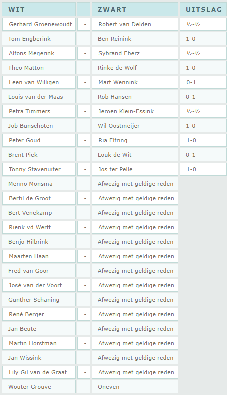Select the Sybrand Eberz cell
Viewport: 227px width, 395px height.
[x=135, y=53]
